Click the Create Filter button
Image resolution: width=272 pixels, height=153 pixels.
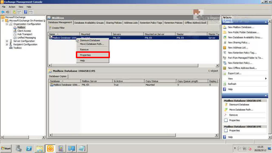coord(57,28)
